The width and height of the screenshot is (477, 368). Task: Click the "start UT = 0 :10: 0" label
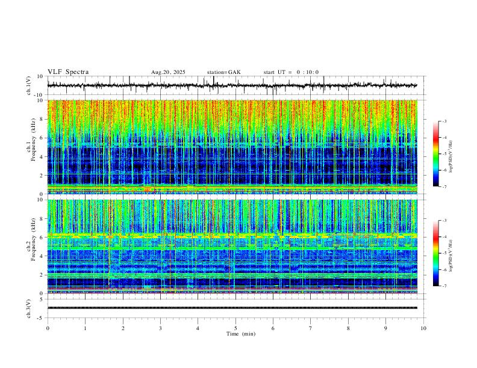point(291,72)
